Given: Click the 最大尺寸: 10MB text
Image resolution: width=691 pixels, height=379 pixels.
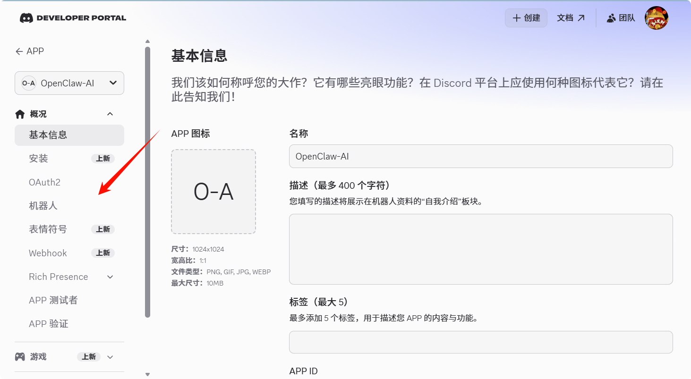Looking at the screenshot, I should click(197, 283).
